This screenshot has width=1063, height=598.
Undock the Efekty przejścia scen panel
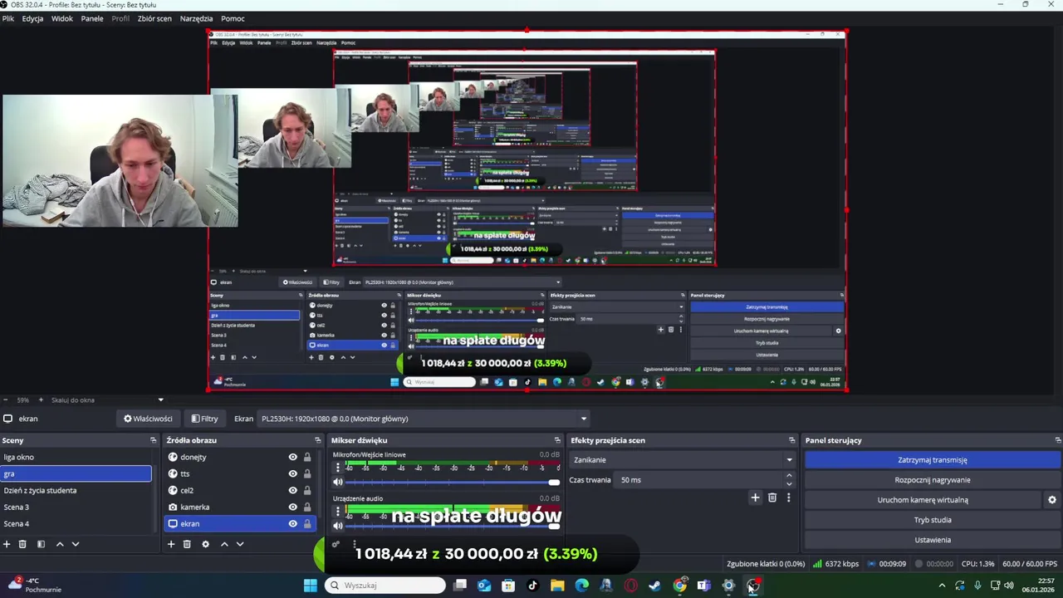click(791, 440)
